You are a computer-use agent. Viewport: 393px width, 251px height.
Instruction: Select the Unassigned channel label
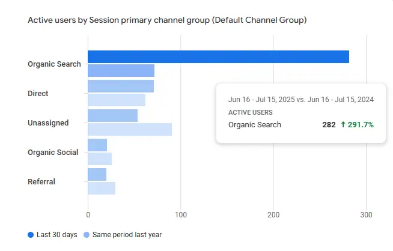coord(48,123)
